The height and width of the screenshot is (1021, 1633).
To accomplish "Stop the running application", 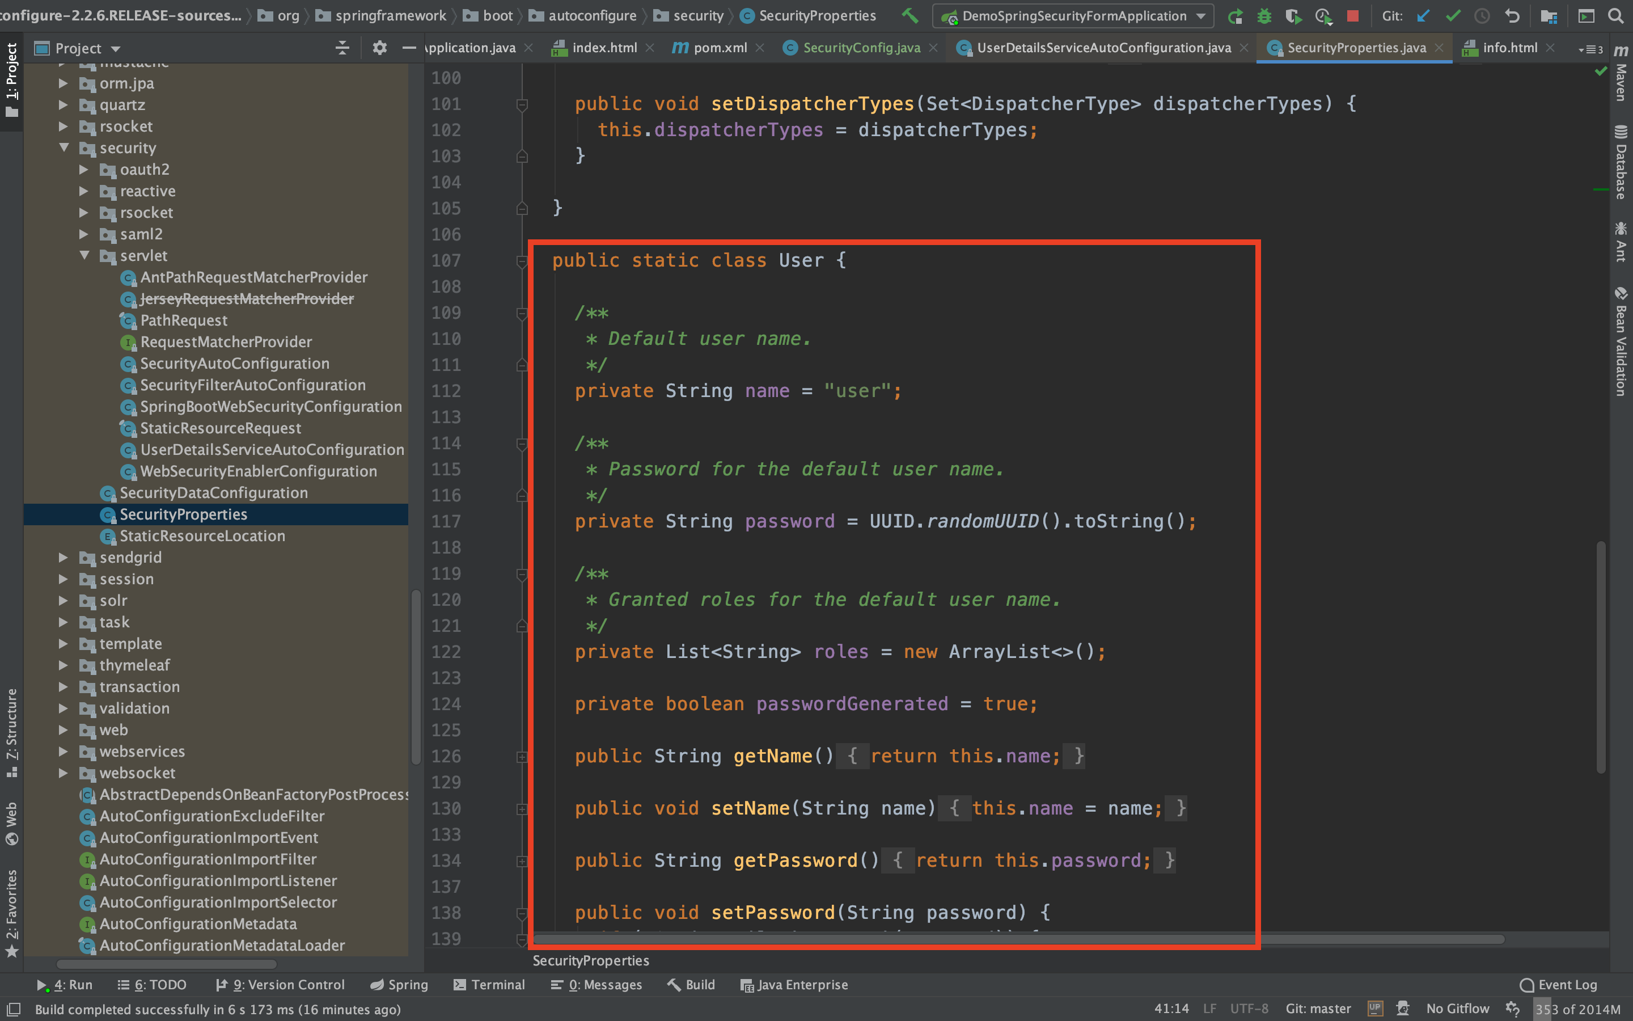I will (x=1352, y=16).
